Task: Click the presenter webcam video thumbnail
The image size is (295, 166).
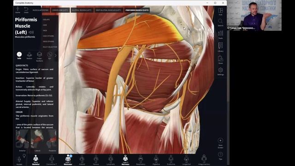Action: coord(254,15)
